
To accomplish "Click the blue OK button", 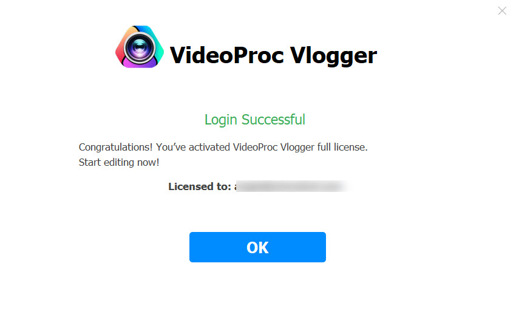I will click(x=257, y=247).
